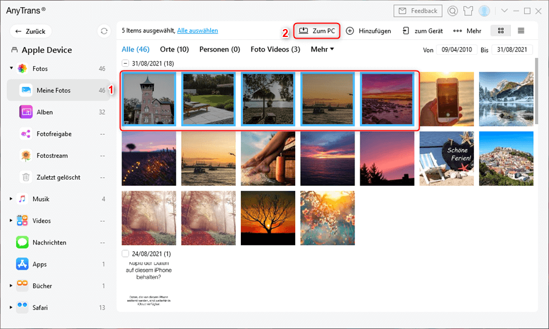The image size is (549, 329).
Task: Switch to grid view layout
Action: (x=500, y=31)
